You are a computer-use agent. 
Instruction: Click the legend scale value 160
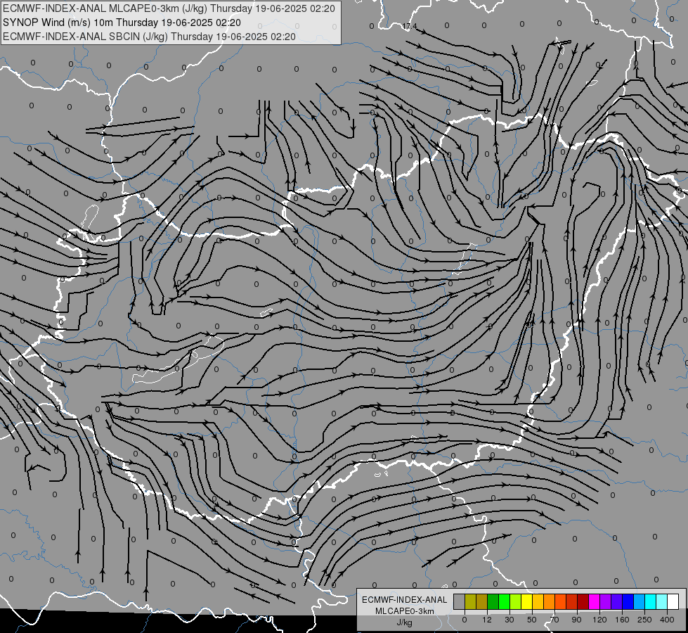click(622, 620)
